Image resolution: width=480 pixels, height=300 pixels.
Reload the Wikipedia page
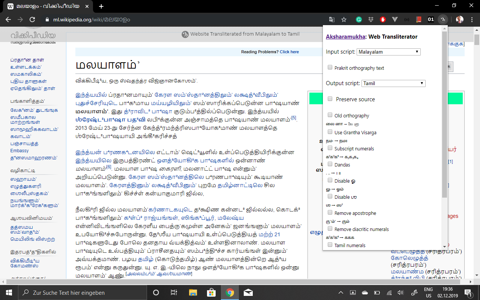click(32, 19)
